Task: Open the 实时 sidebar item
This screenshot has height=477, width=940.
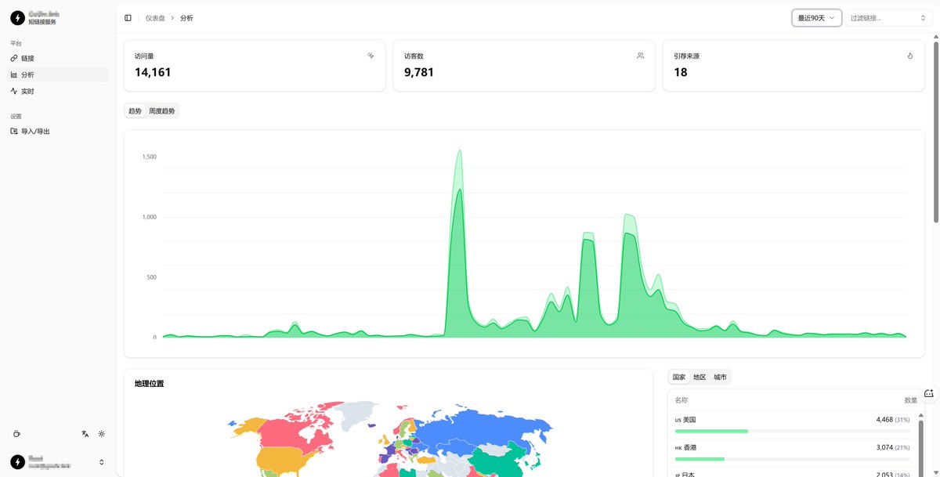Action: [x=58, y=91]
